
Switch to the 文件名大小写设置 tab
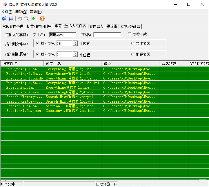point(103,26)
